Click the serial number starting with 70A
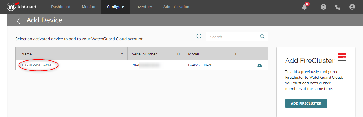Viewport: 363px width, 117px height. pyautogui.click(x=145, y=65)
